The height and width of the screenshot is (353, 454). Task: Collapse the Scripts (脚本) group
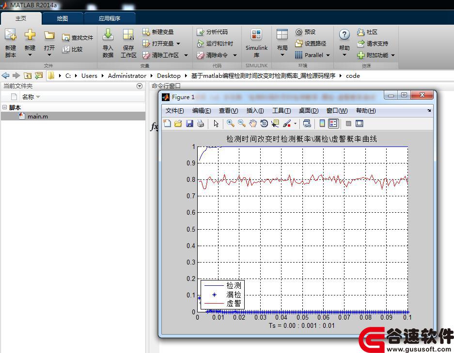click(5, 107)
